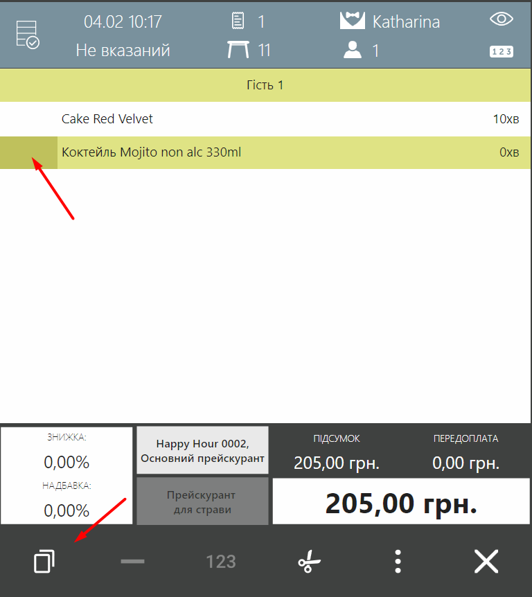This screenshot has width=532, height=597.
Task: Click the minus decrease quantity button
Action: tap(132, 561)
